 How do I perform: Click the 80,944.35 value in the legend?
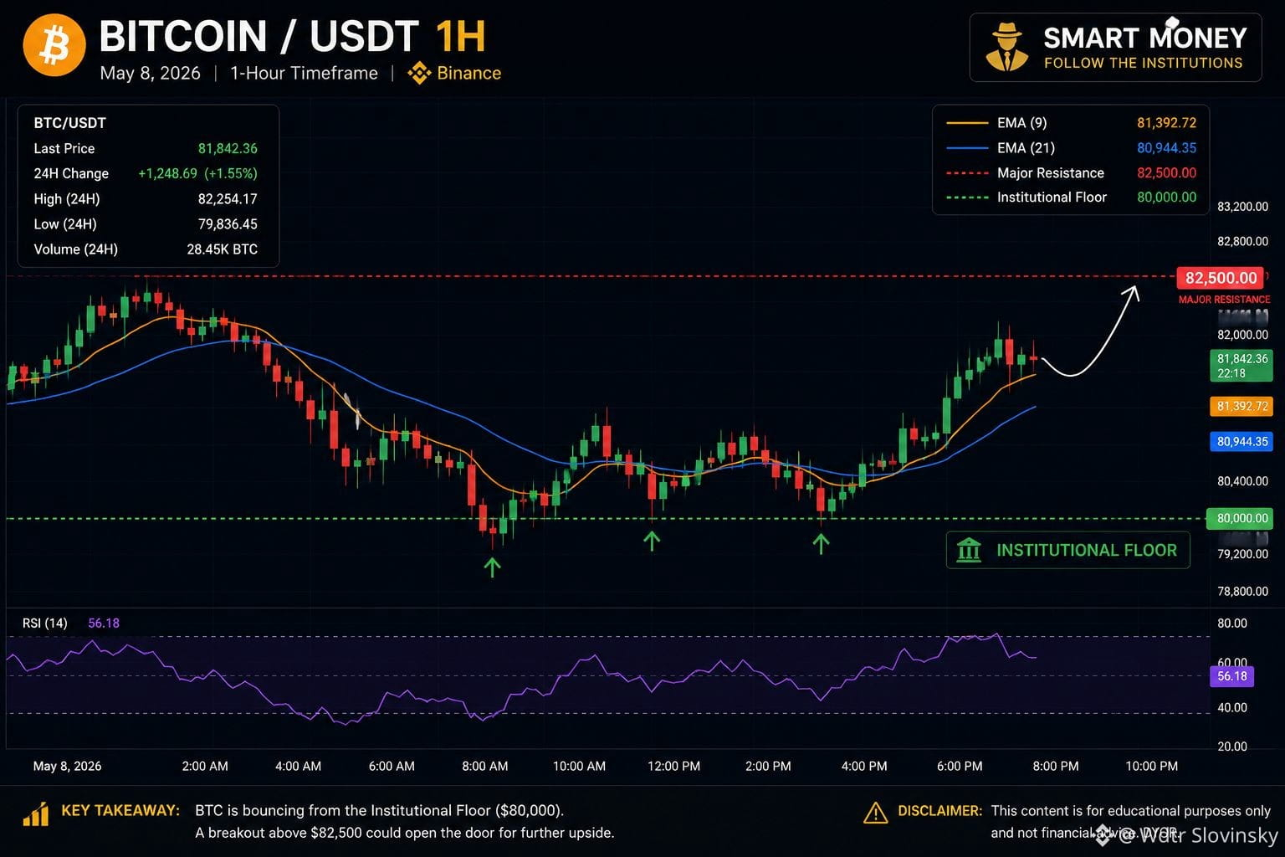point(1166,148)
